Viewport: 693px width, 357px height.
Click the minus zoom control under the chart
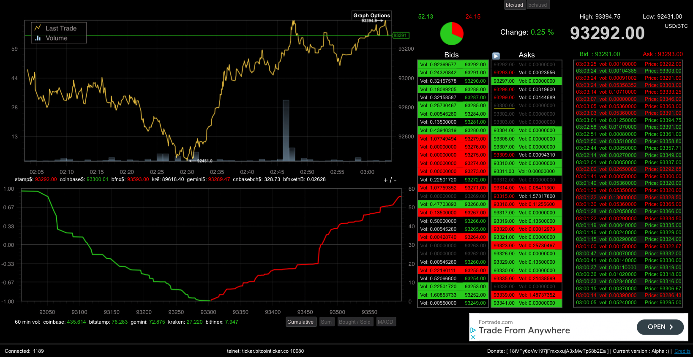pos(395,180)
